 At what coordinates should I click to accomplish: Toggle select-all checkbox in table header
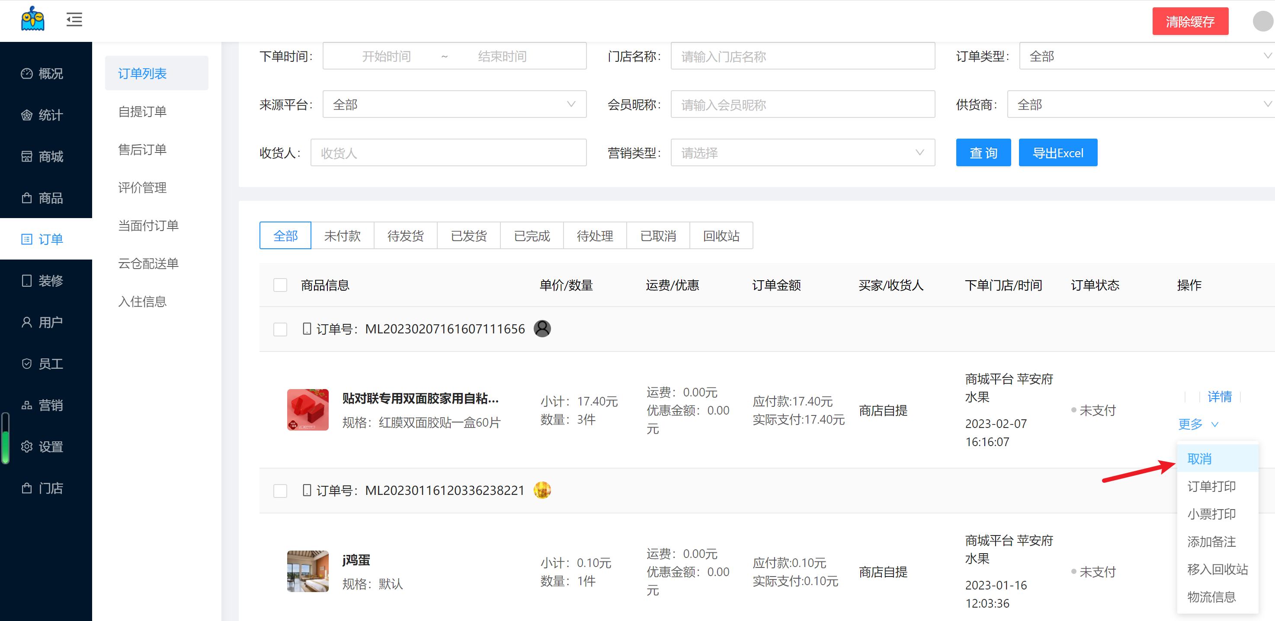(x=280, y=285)
